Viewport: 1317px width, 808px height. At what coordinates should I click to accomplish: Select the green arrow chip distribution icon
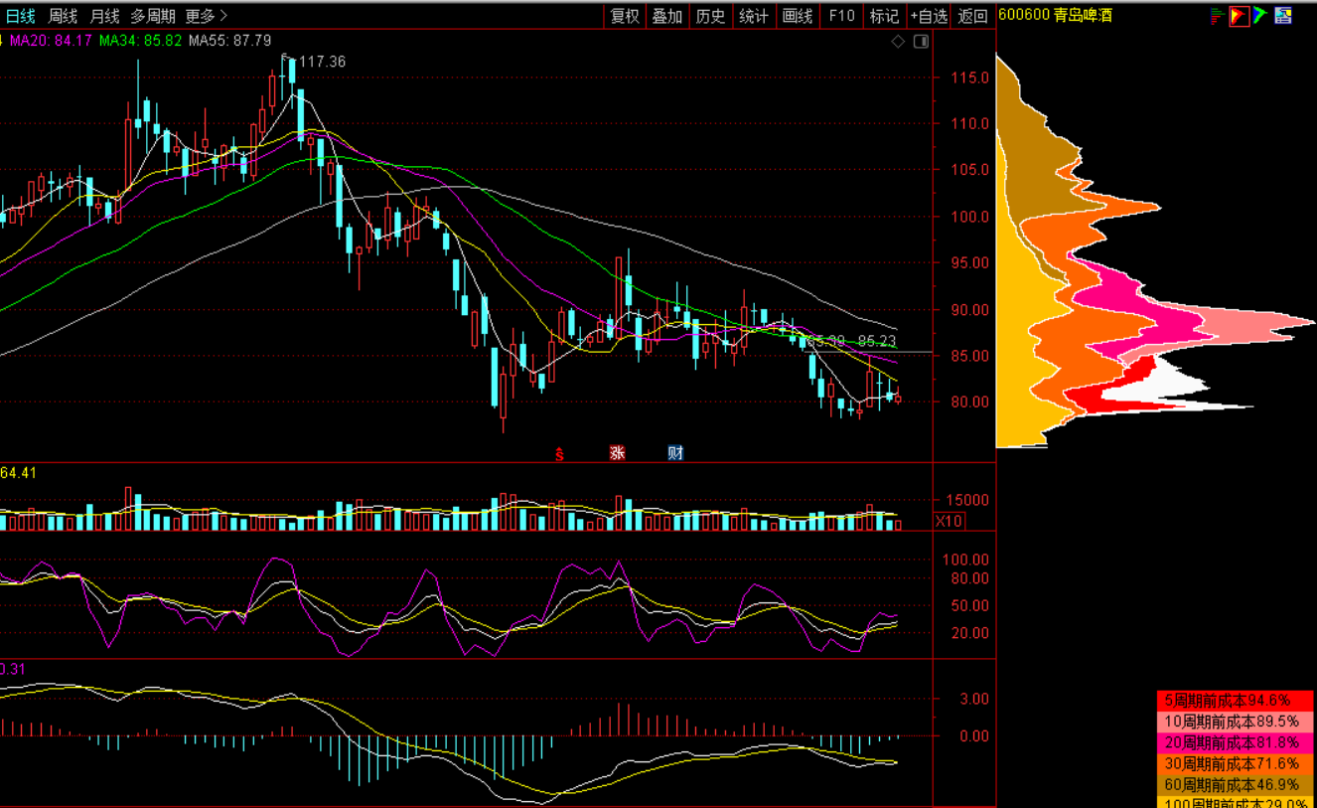(x=1260, y=16)
